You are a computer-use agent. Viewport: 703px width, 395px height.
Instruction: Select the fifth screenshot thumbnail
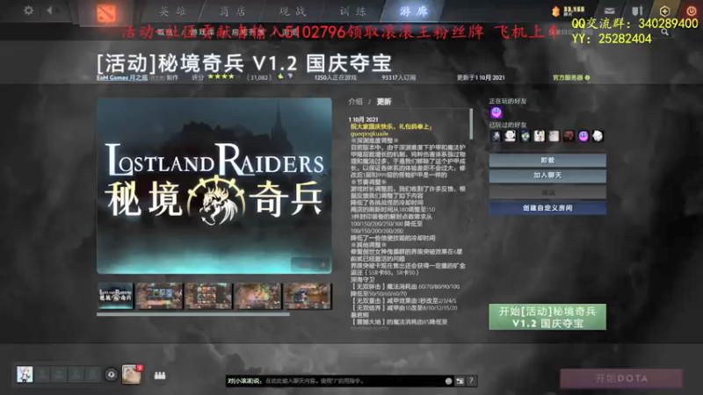click(x=308, y=296)
